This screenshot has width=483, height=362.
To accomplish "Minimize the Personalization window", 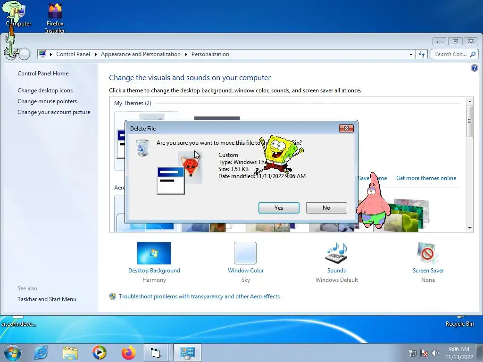I will 440,41.
